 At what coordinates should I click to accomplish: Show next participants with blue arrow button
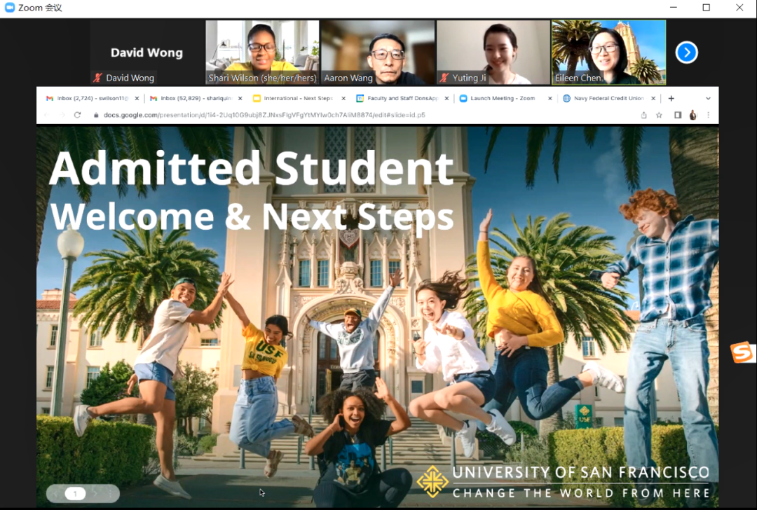pyautogui.click(x=686, y=53)
